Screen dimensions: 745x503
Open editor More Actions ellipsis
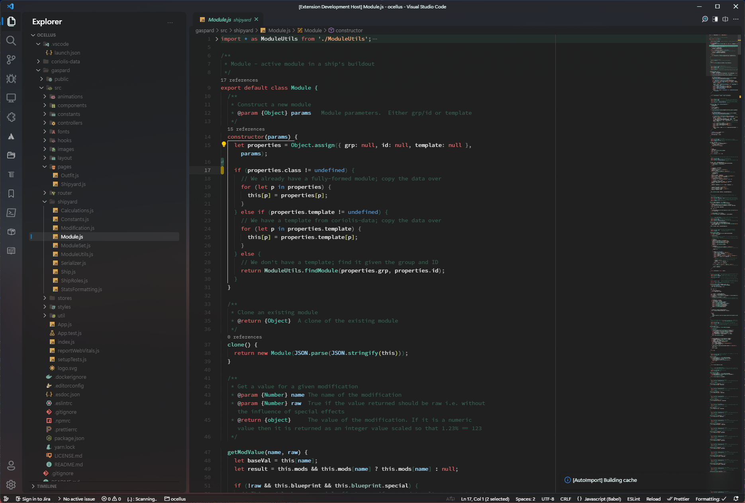tap(736, 19)
